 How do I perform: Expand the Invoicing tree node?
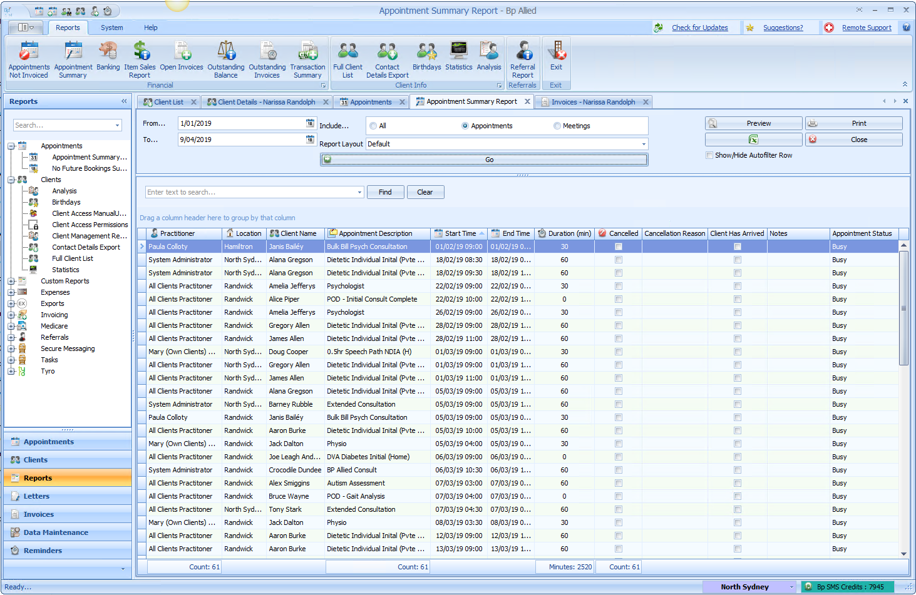tap(11, 315)
